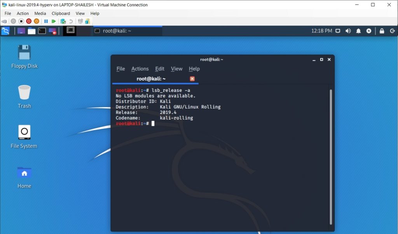Select the Home folder desktop icon
398x234 pixels.
[x=24, y=177]
